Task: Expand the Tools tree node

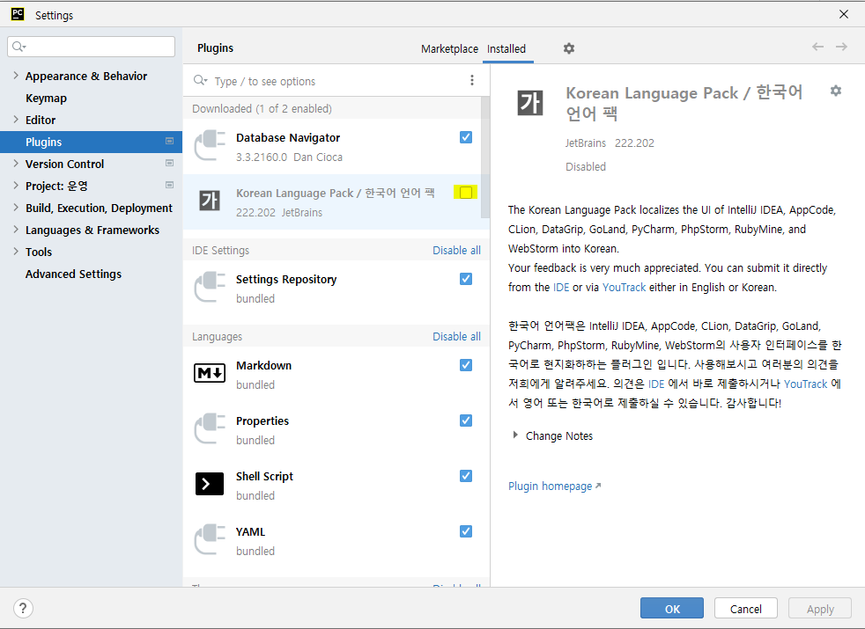Action: pos(16,252)
